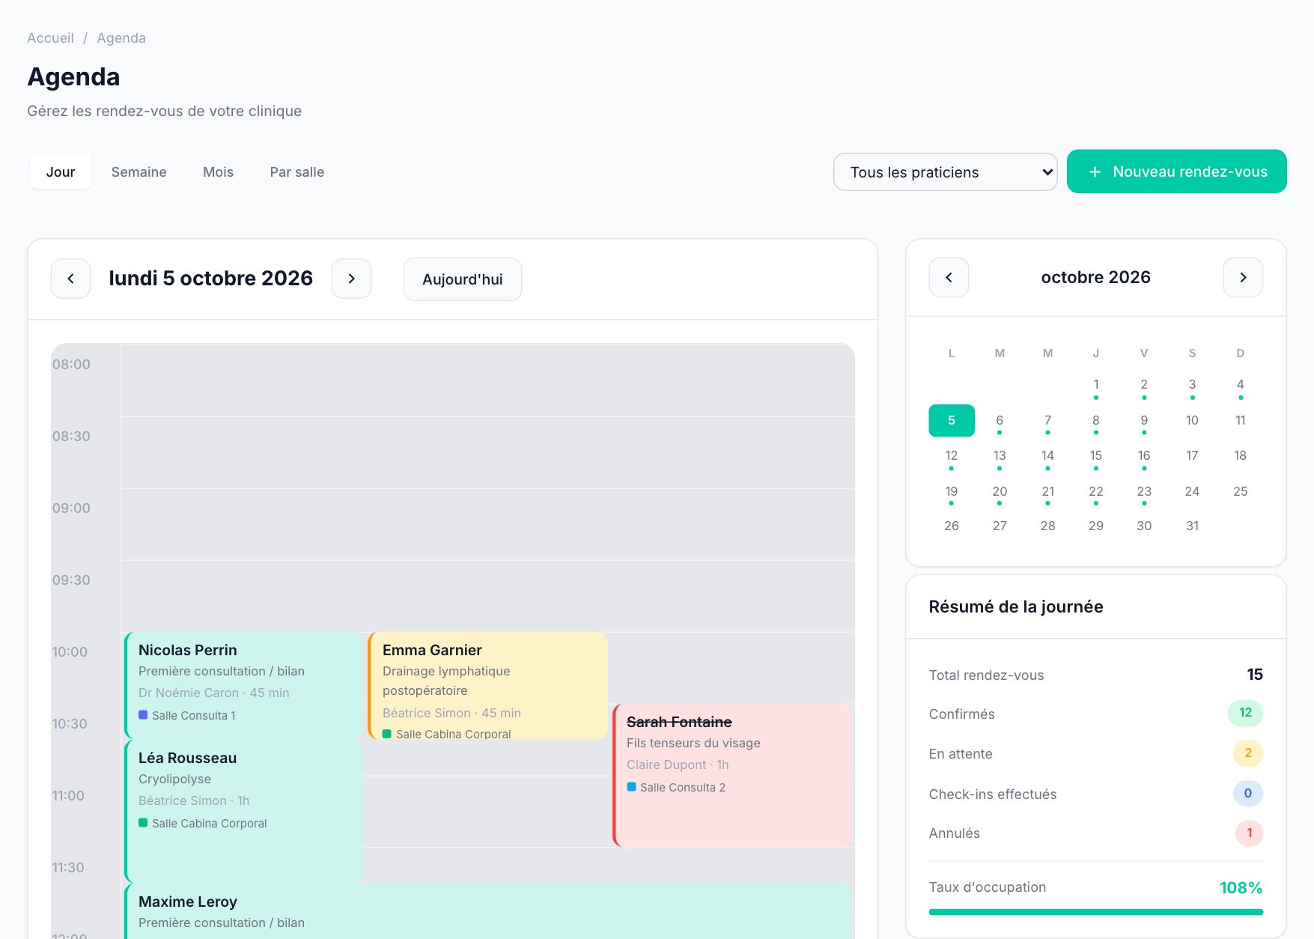Open Léa Rousseau Cryolipolyse appointment
This screenshot has height=939, width=1314.
[243, 811]
